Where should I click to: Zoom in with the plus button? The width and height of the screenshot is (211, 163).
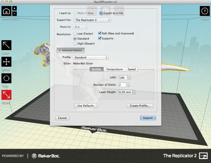coord(15,8)
